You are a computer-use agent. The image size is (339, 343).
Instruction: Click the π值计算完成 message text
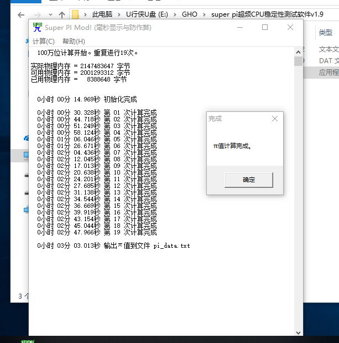(x=232, y=146)
